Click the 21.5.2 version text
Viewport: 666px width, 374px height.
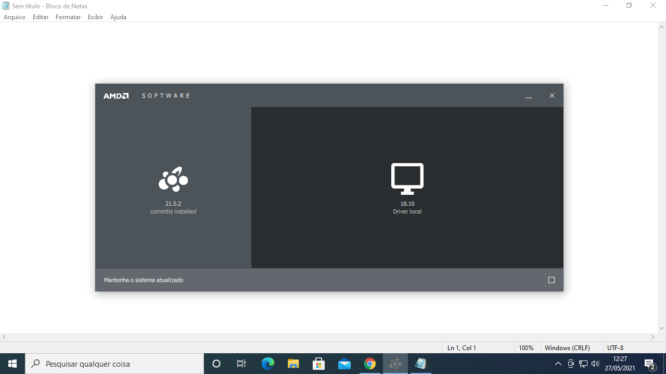[x=173, y=204]
